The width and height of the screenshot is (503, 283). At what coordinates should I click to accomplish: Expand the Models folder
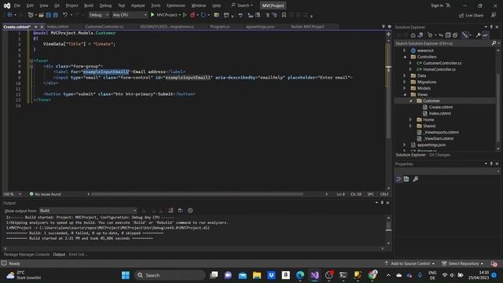pos(405,88)
